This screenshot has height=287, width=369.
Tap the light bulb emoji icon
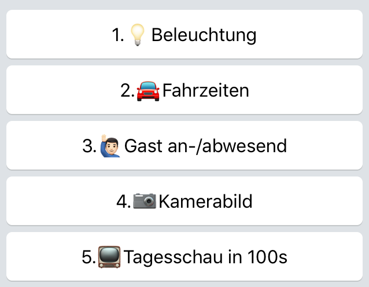[138, 35]
